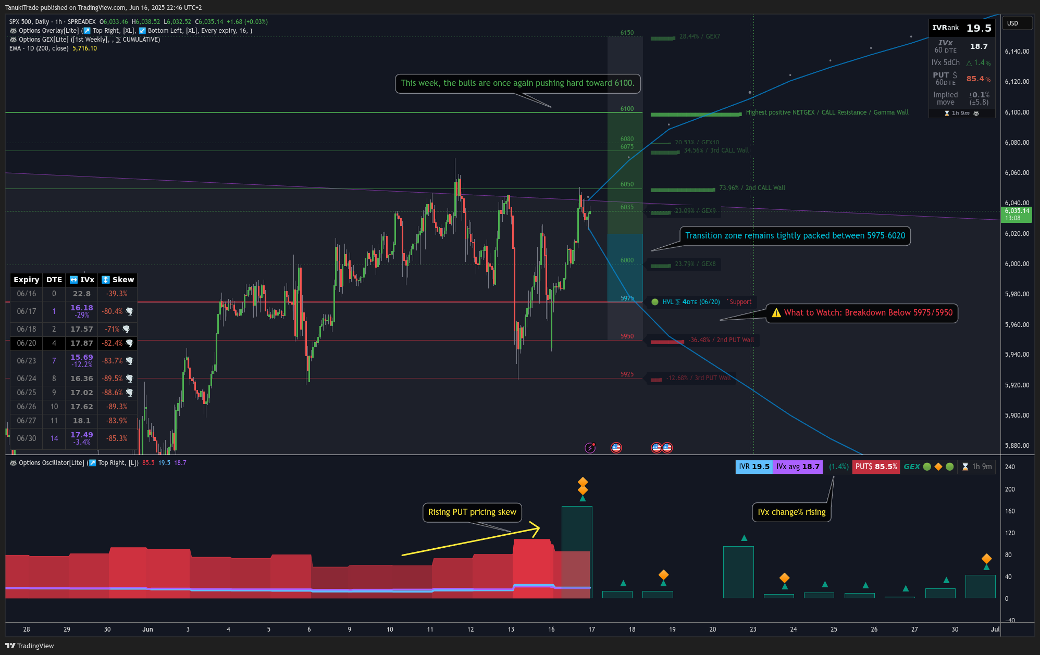The height and width of the screenshot is (655, 1040).
Task: Click the Options Oscillator[Lite] indicator name
Action: coord(52,463)
